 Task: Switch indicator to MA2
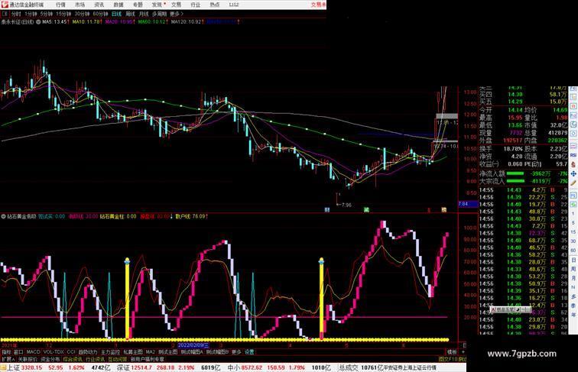pos(150,352)
